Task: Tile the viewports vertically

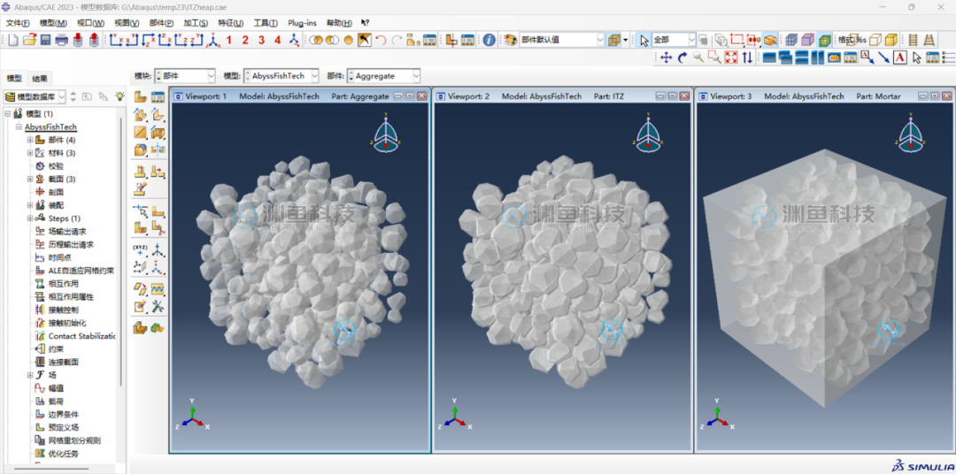Action: point(816,57)
